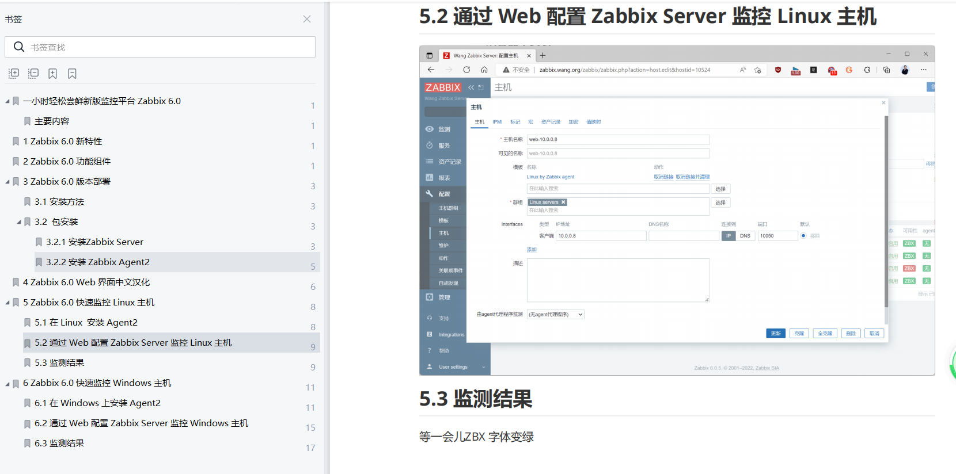Go to 5.3 监测结果 bookmark
The height and width of the screenshot is (474, 956).
pyautogui.click(x=59, y=363)
